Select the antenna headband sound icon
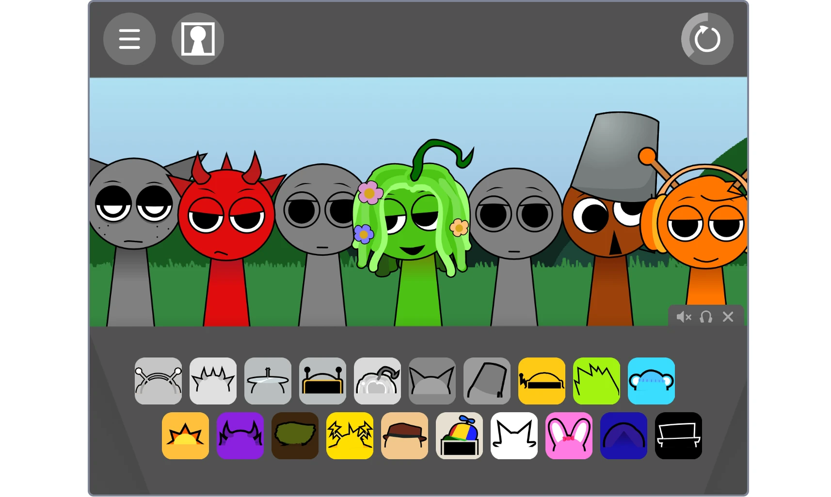The height and width of the screenshot is (497, 831). coord(158,381)
